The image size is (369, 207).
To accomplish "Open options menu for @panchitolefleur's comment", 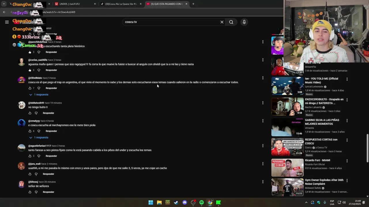I will (x=263, y=42).
